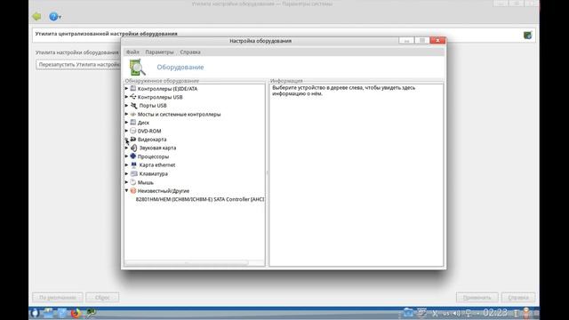Expand the Звуковая карта node
Screen dimensions: 569x320
click(126, 148)
